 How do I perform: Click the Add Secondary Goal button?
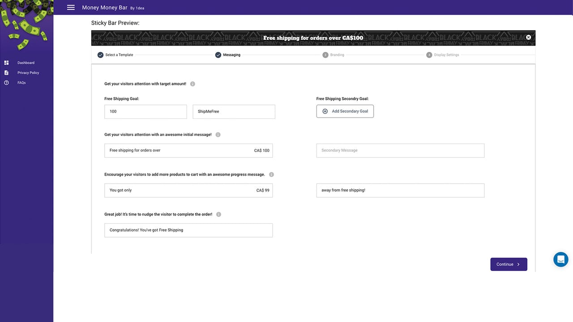click(x=345, y=111)
